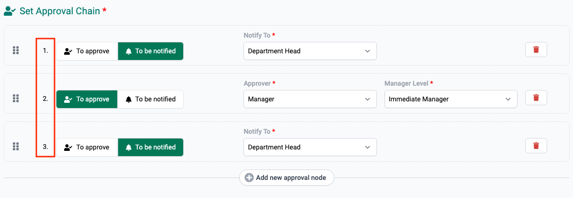Click Add new approval node label
This screenshot has width=573, height=198.
click(291, 178)
